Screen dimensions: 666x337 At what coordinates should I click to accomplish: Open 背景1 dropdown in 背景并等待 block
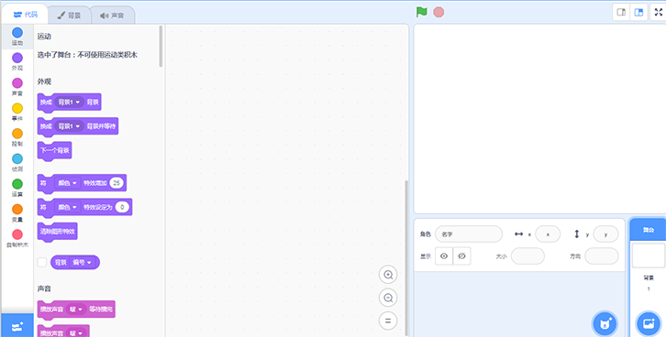click(x=69, y=126)
